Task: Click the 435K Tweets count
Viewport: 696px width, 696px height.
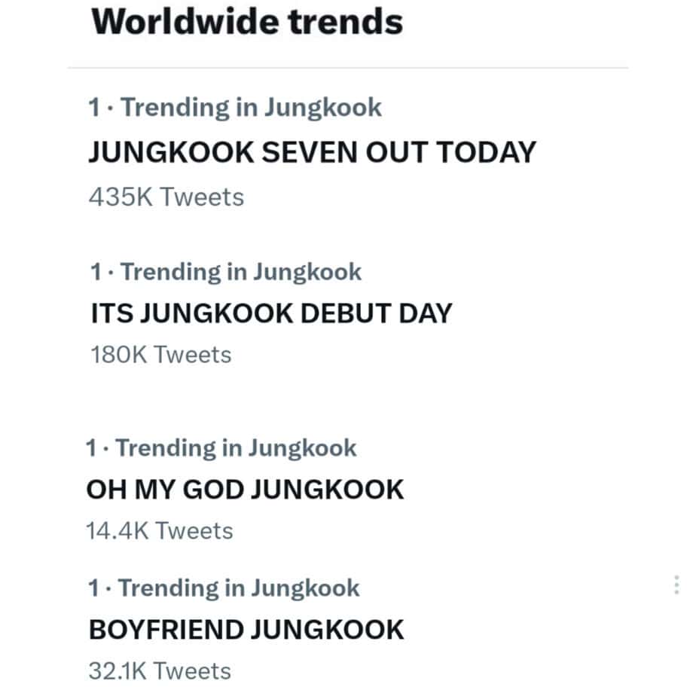Action: [x=166, y=197]
